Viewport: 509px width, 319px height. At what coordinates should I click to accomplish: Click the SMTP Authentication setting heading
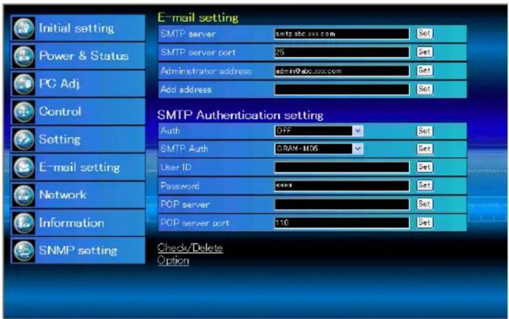240,115
